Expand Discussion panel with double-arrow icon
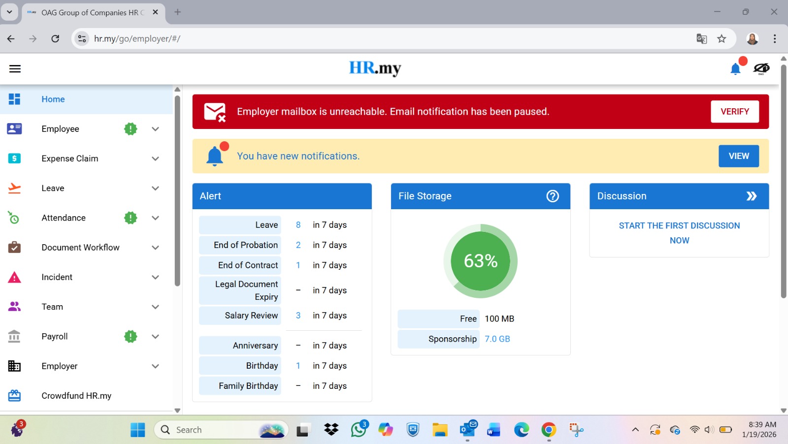 tap(751, 196)
